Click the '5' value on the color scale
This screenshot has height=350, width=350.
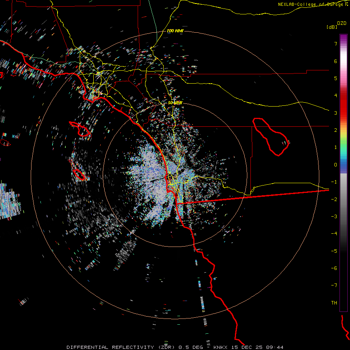(x=336, y=78)
